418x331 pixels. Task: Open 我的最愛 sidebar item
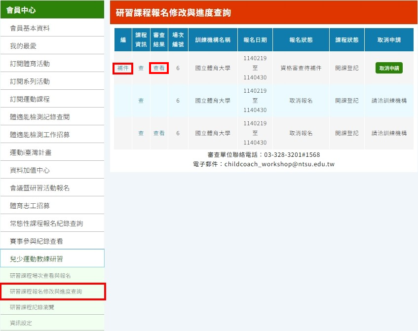52,45
